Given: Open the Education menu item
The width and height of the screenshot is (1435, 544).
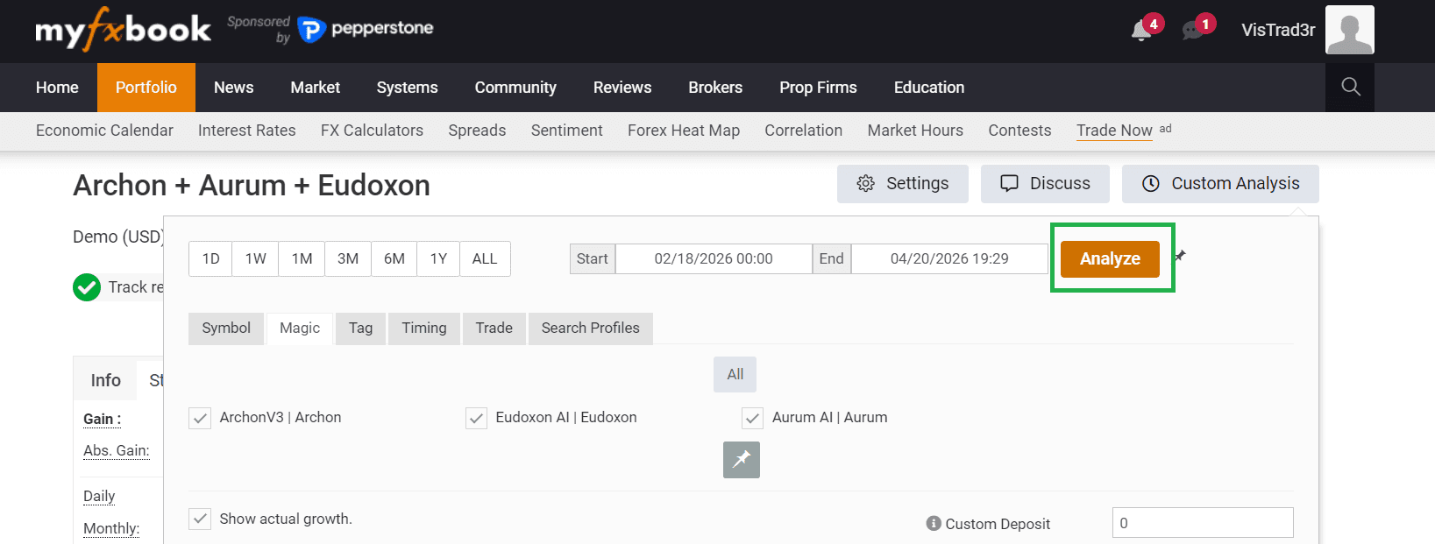Looking at the screenshot, I should [x=929, y=88].
